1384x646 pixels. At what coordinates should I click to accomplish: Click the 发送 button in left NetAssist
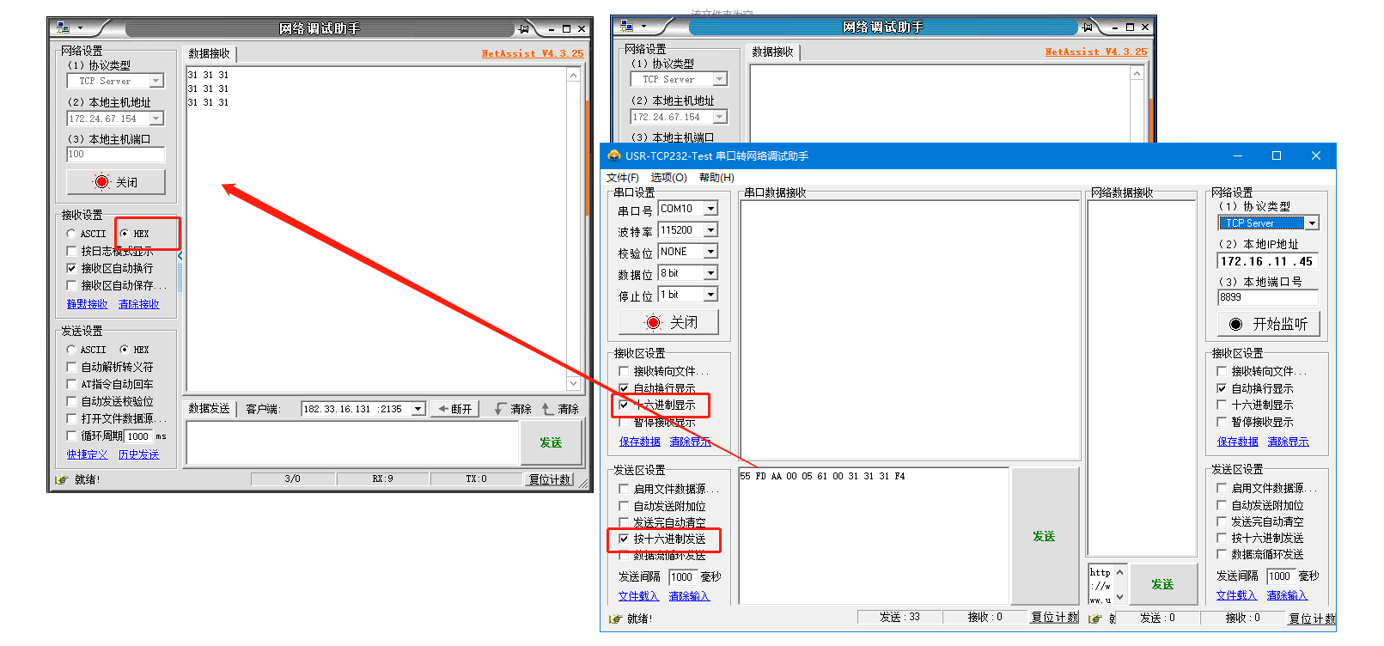coord(551,443)
